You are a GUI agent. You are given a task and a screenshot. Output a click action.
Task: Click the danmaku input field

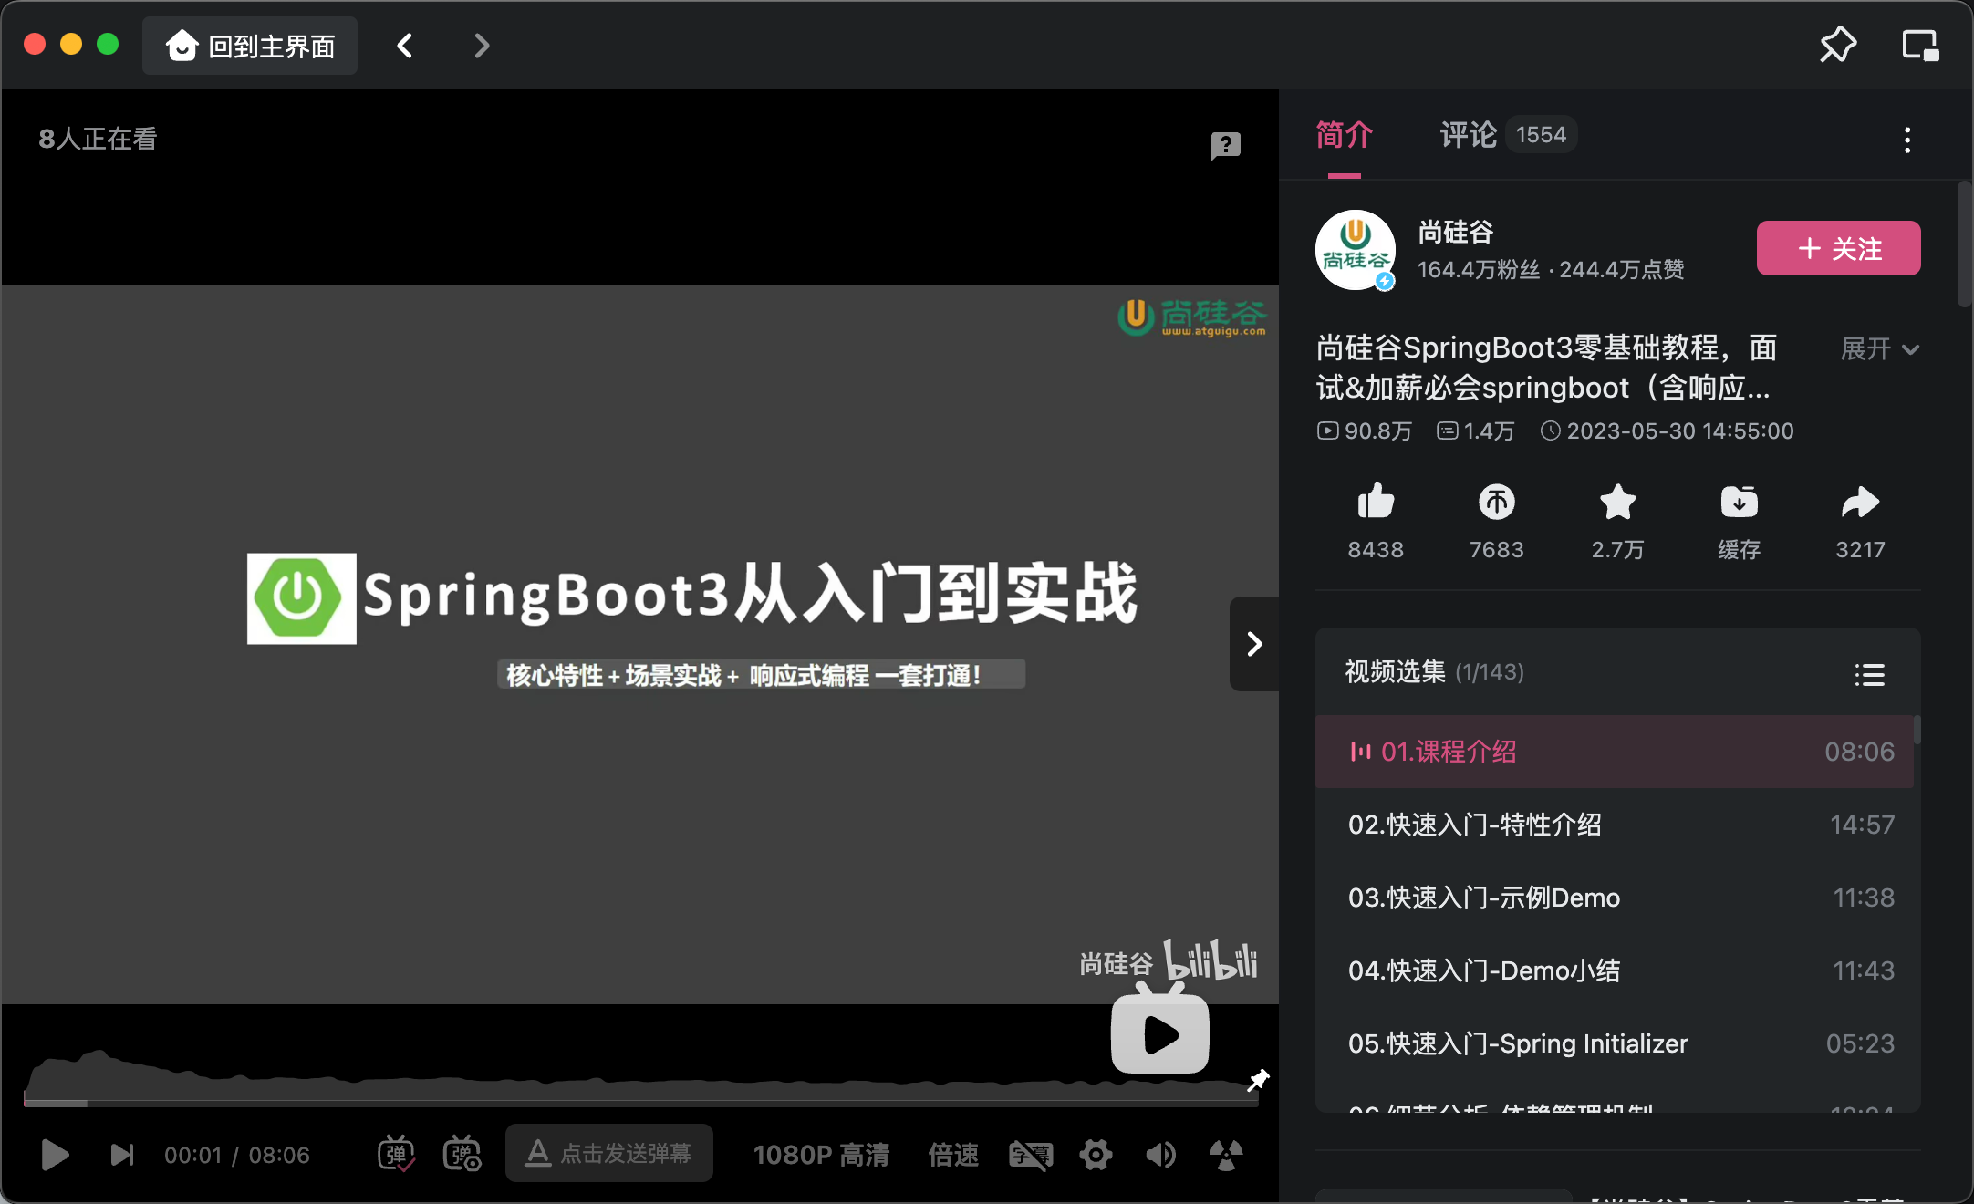[609, 1153]
